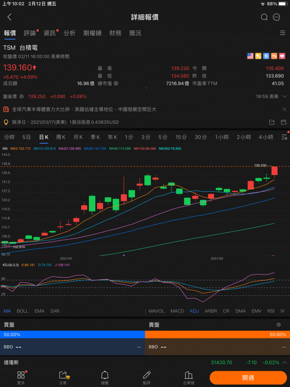
Task: Open 企業號 building icon
Action: tap(189, 378)
